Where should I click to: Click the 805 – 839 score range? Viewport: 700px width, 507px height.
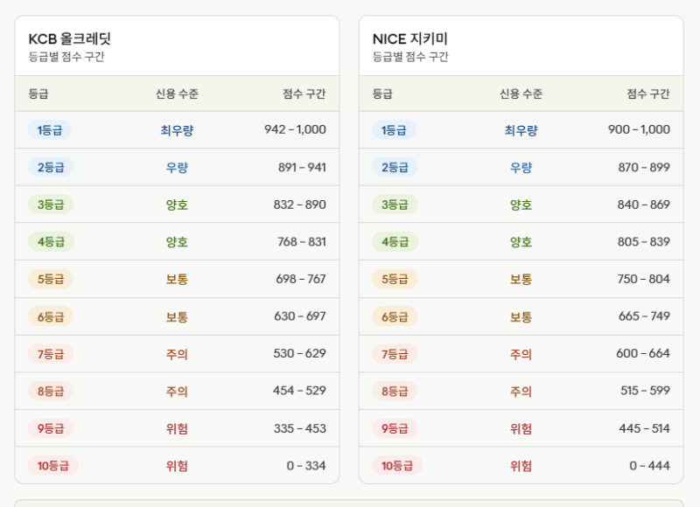pyautogui.click(x=644, y=241)
